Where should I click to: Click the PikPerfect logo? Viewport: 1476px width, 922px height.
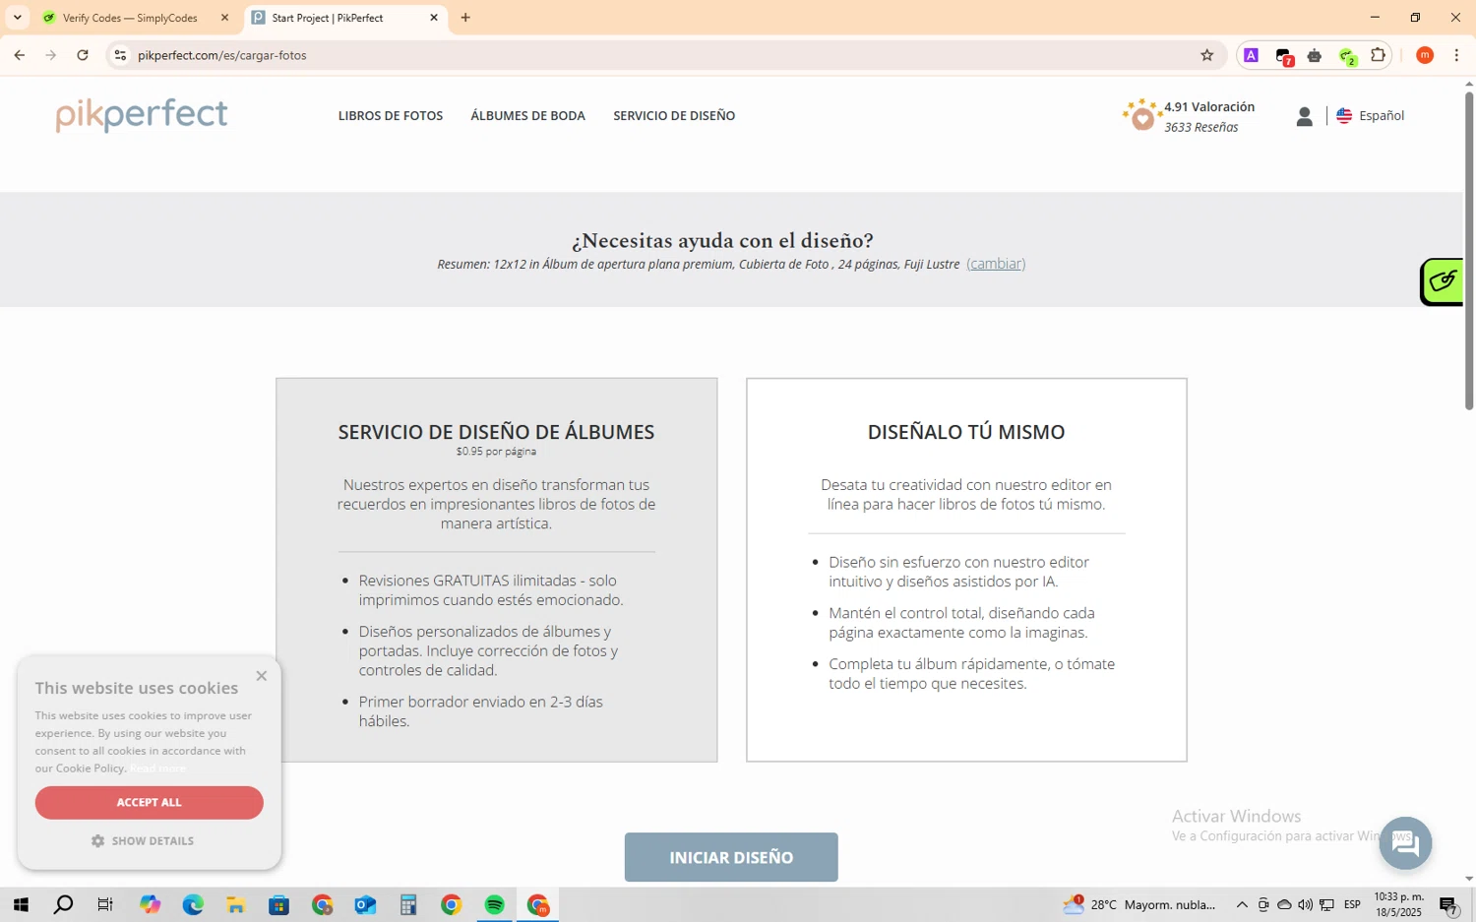(x=142, y=115)
